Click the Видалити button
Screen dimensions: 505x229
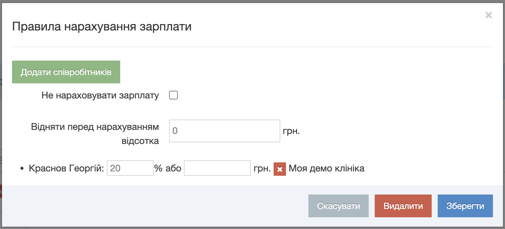coord(403,206)
